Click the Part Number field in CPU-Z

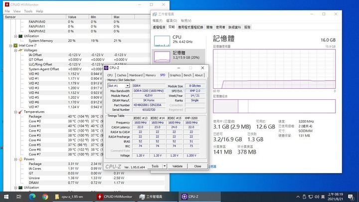pos(149,105)
